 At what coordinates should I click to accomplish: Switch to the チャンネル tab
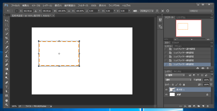click(177, 71)
